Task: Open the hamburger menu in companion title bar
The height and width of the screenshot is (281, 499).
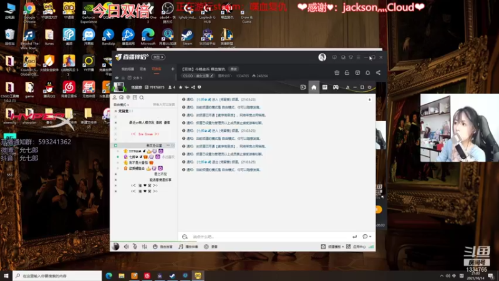Action: click(358, 57)
